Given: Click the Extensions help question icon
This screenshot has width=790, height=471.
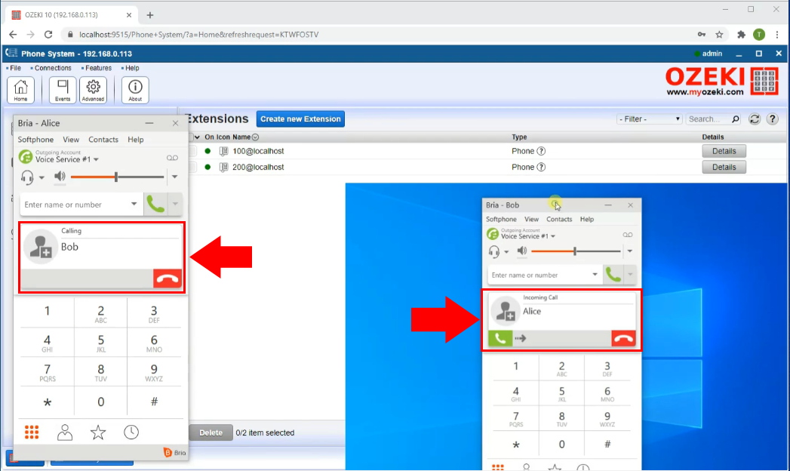Looking at the screenshot, I should click(x=773, y=119).
